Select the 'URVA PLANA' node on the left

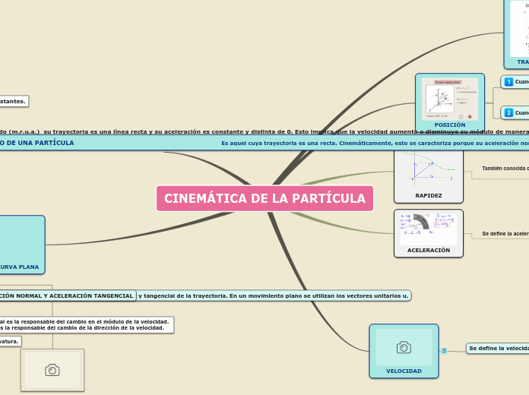coord(21,267)
